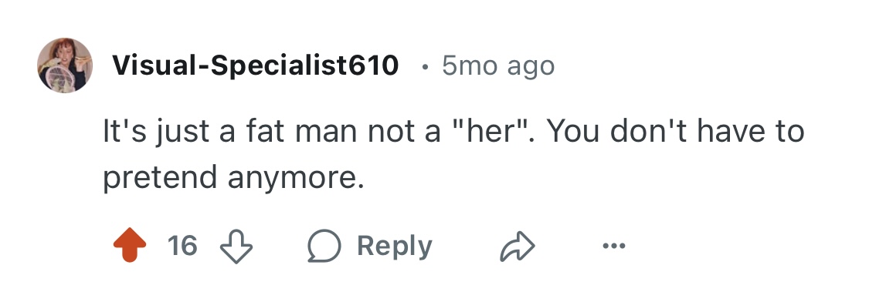Click the comment's first line of text
The image size is (869, 302).
(453, 133)
